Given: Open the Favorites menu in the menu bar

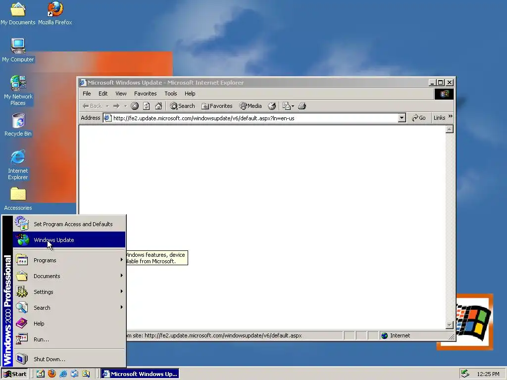Looking at the screenshot, I should click(x=145, y=94).
